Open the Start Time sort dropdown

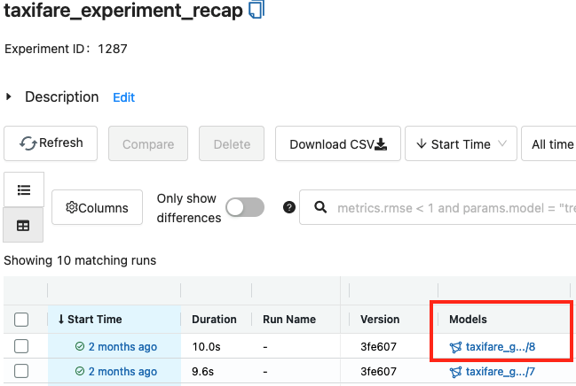coord(461,143)
